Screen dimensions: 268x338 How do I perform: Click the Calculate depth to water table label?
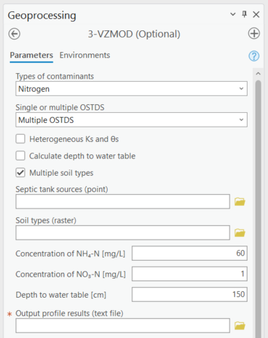(83, 156)
